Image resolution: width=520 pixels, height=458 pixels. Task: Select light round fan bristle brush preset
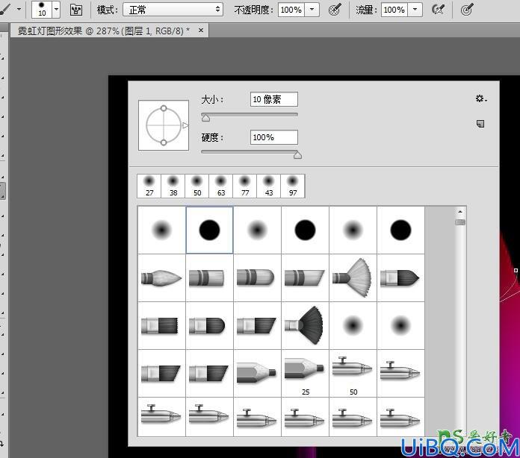click(353, 277)
